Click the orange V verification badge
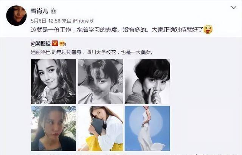 click(55, 43)
